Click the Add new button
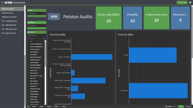Viewport: 193px width, 108px height. pyautogui.click(x=182, y=2)
